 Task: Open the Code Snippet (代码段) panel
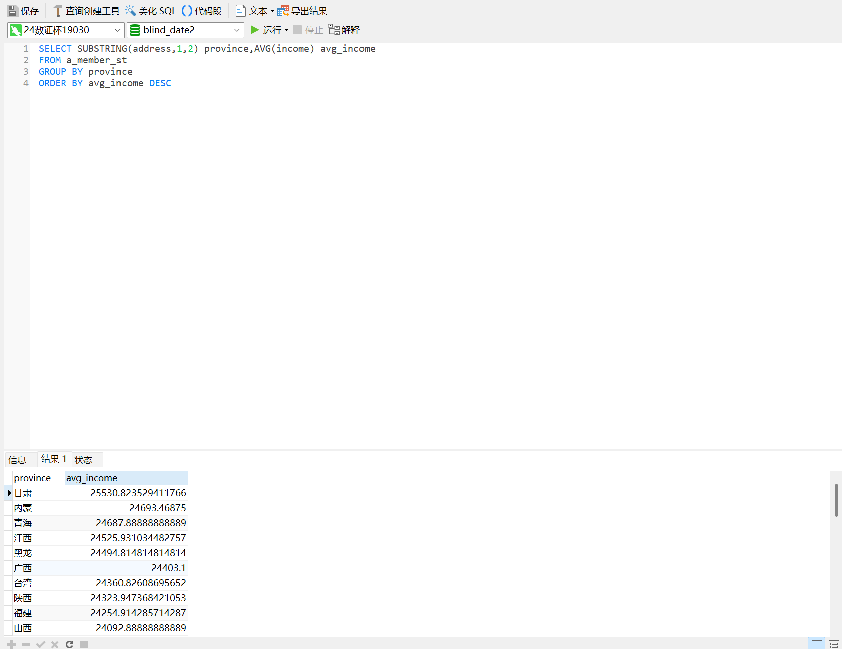click(x=202, y=11)
